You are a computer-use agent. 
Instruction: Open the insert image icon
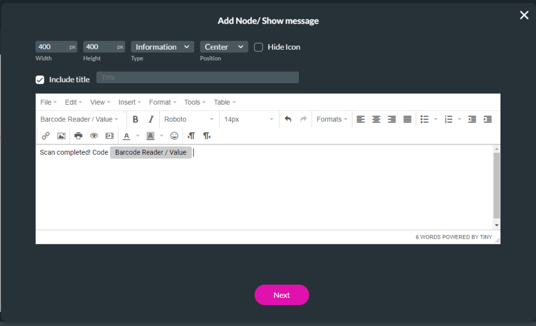pos(61,136)
